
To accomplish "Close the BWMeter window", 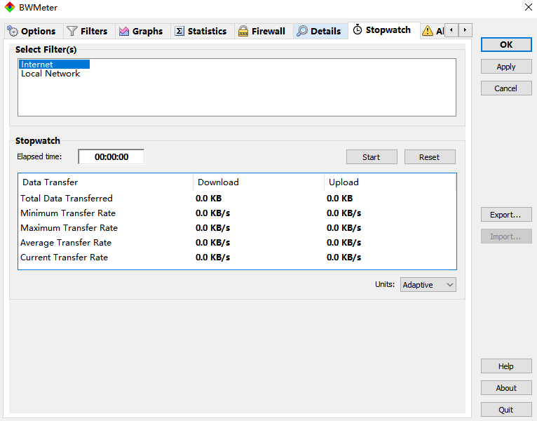I will [529, 7].
